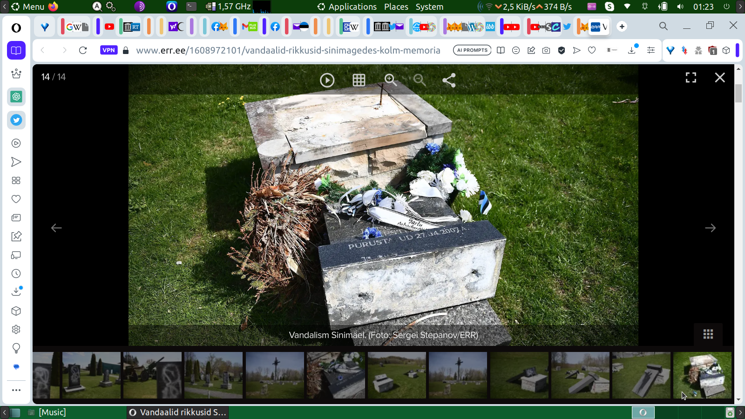Open the Applications menu
This screenshot has height=419, width=745.
[347, 7]
